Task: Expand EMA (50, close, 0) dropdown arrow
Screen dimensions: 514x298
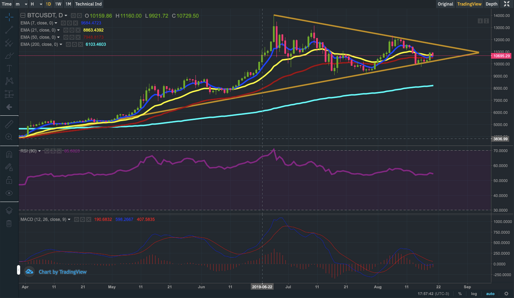Action: (58, 37)
